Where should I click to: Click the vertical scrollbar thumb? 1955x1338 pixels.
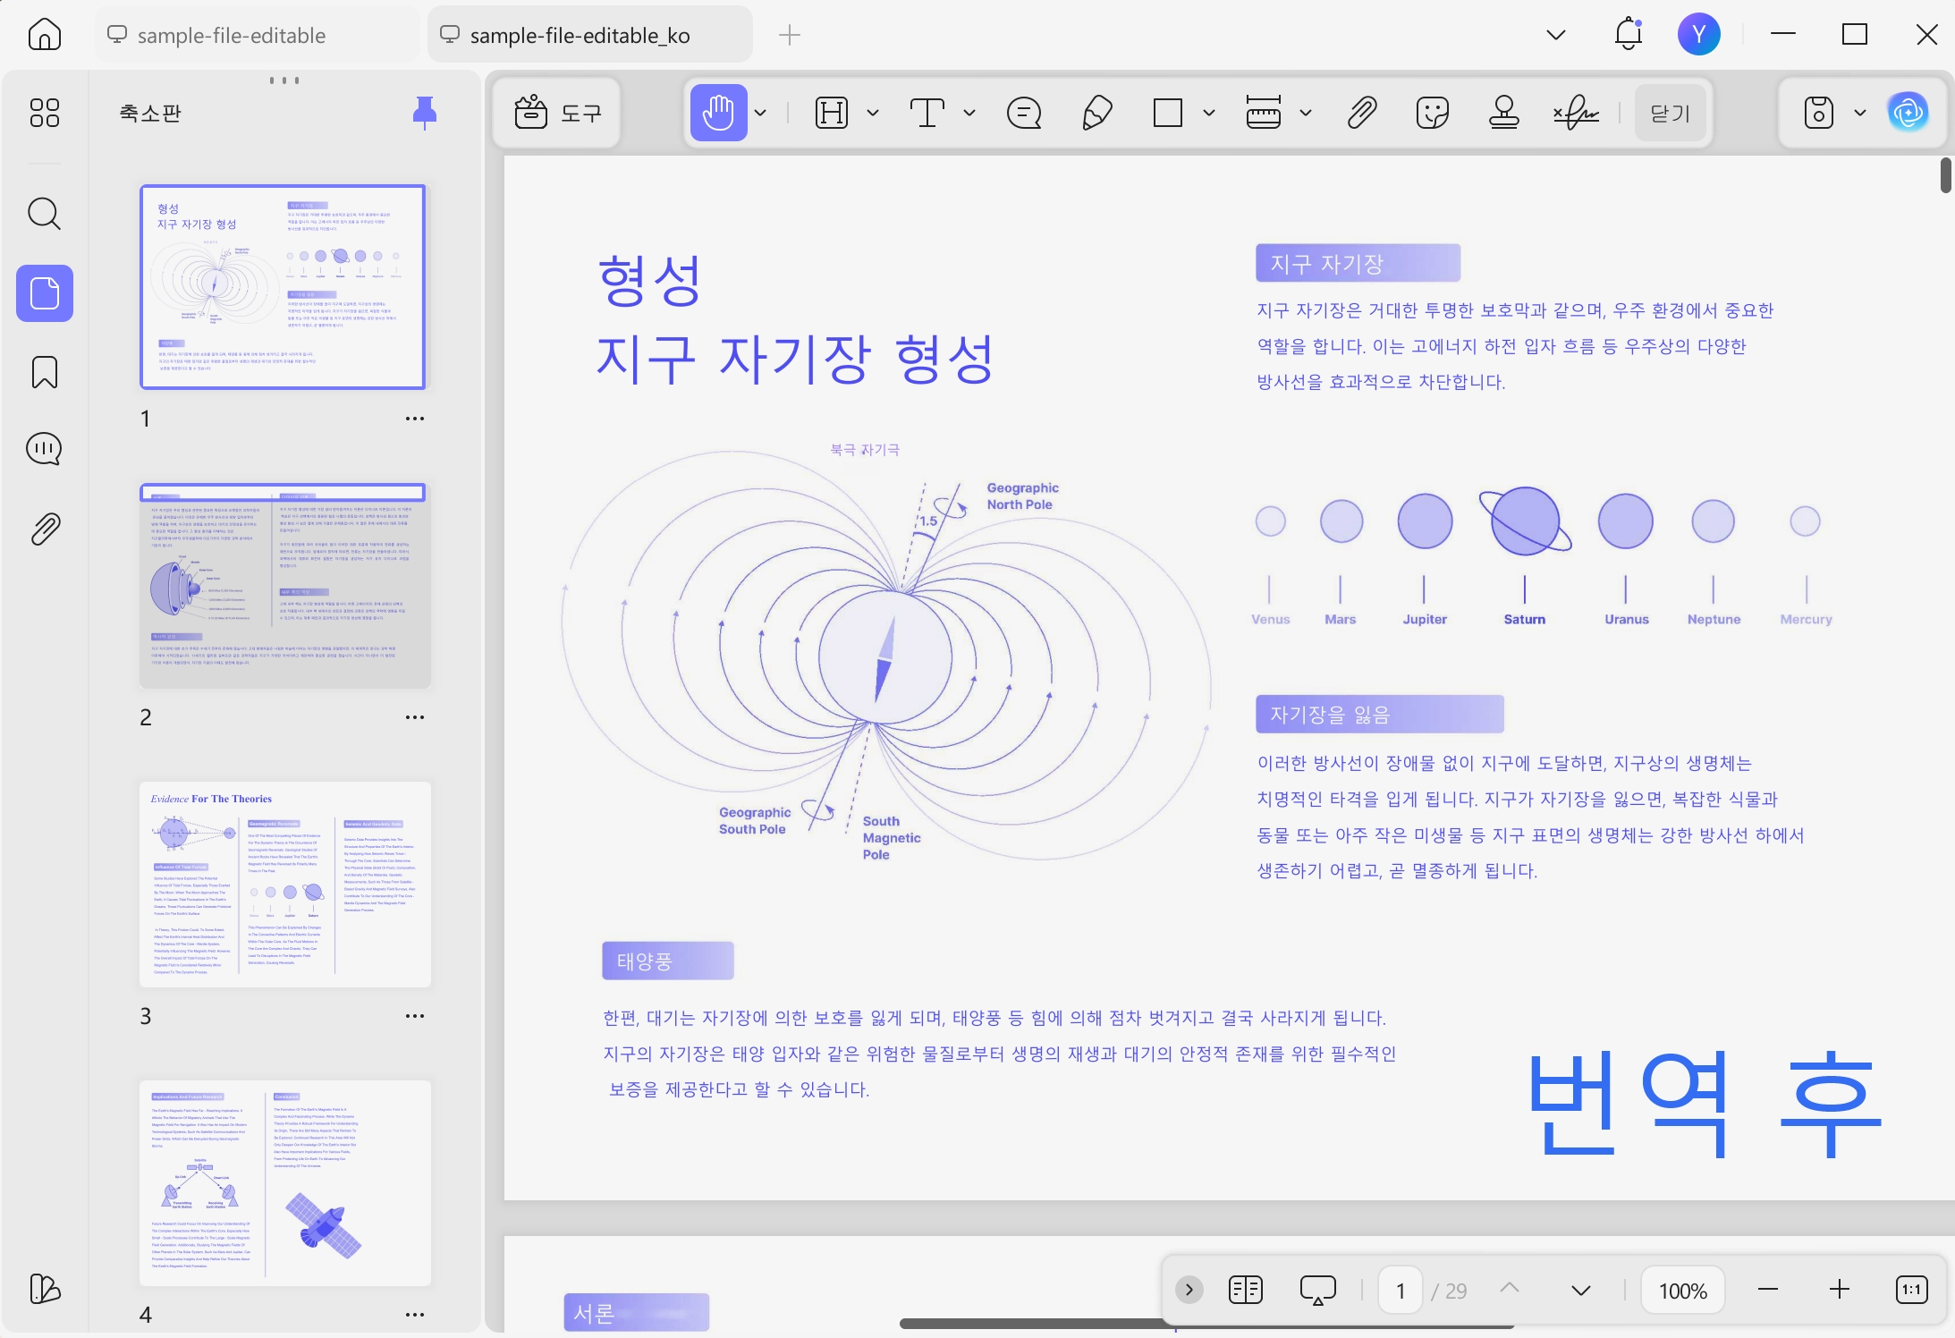[1946, 174]
